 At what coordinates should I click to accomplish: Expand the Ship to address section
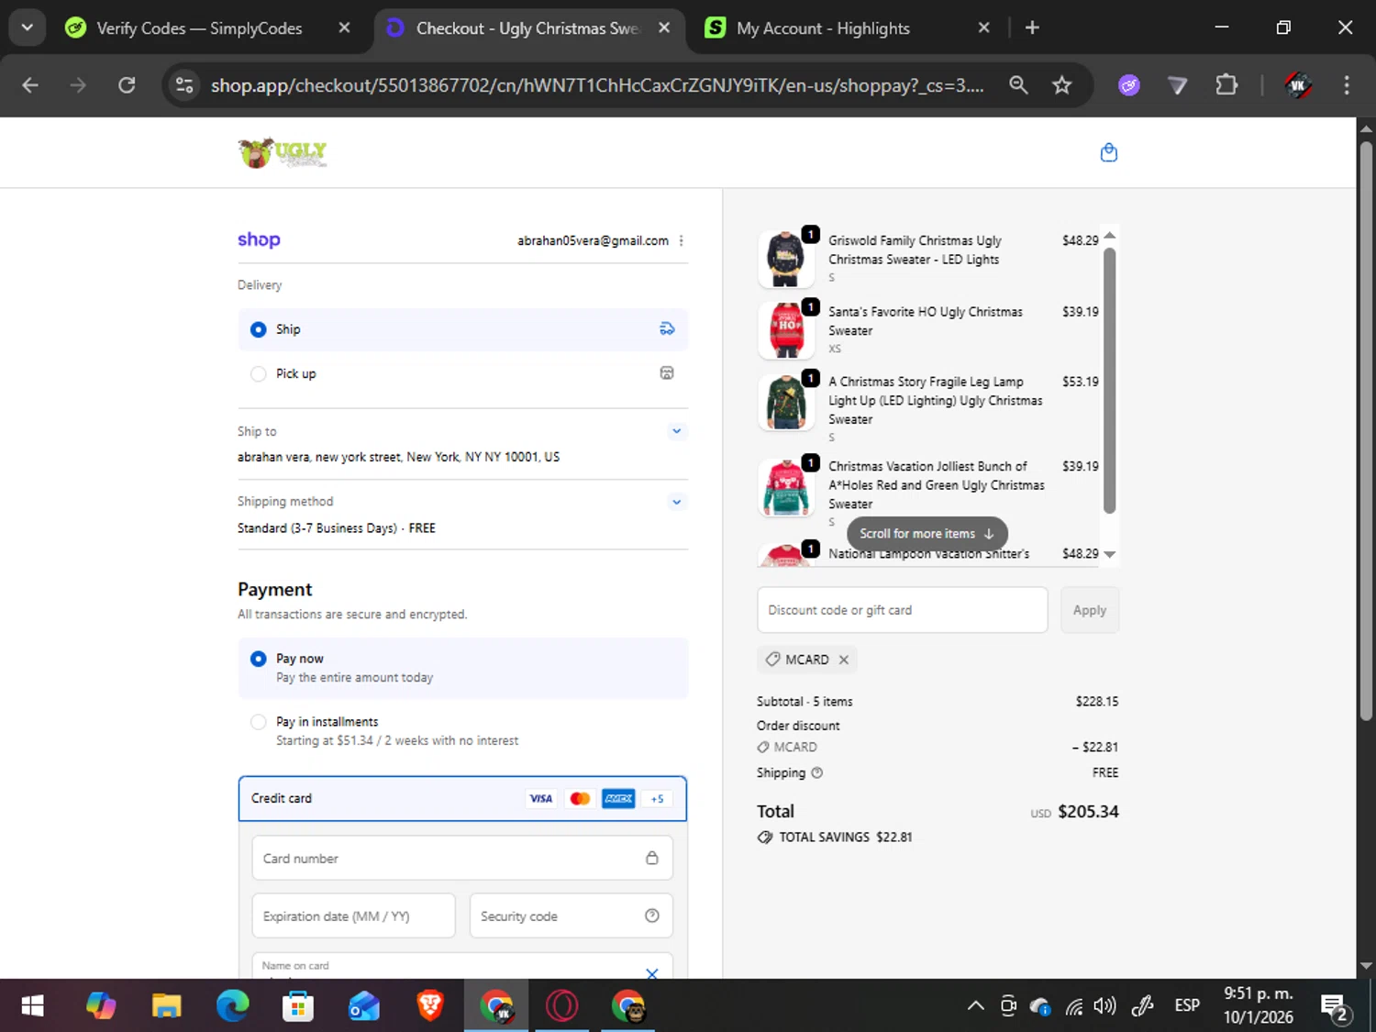(676, 431)
